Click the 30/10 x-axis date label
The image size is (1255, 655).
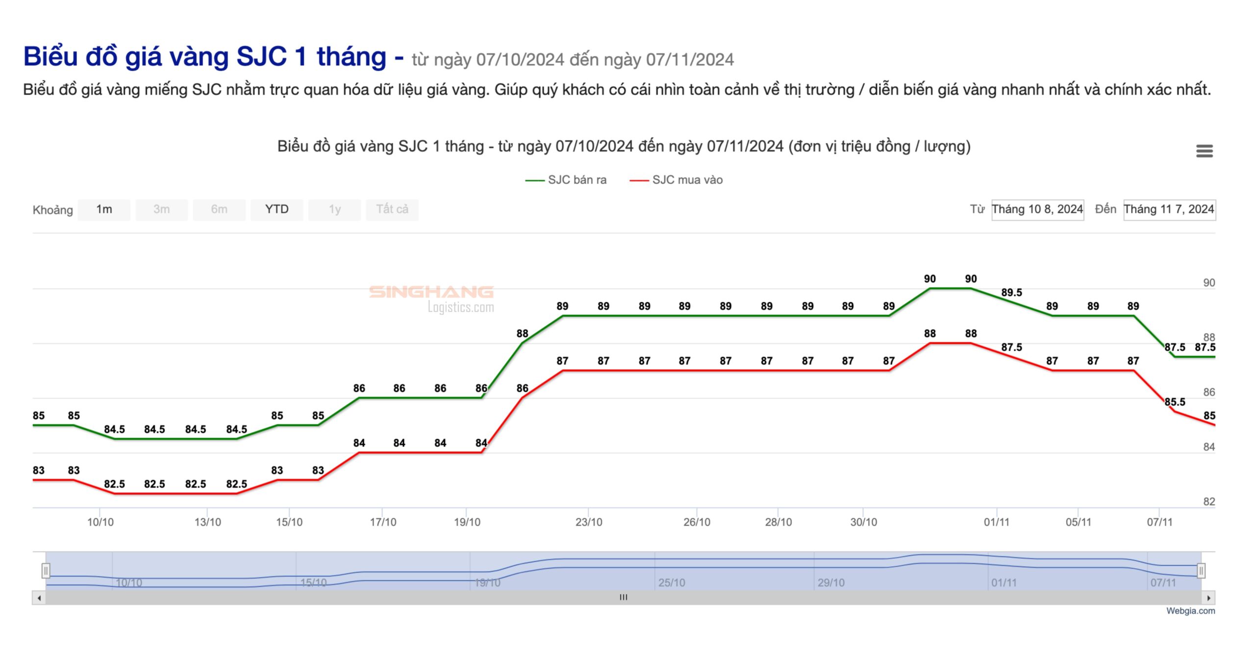pos(863,522)
